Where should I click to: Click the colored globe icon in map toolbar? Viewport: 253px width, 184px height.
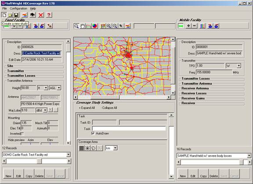coord(95,26)
